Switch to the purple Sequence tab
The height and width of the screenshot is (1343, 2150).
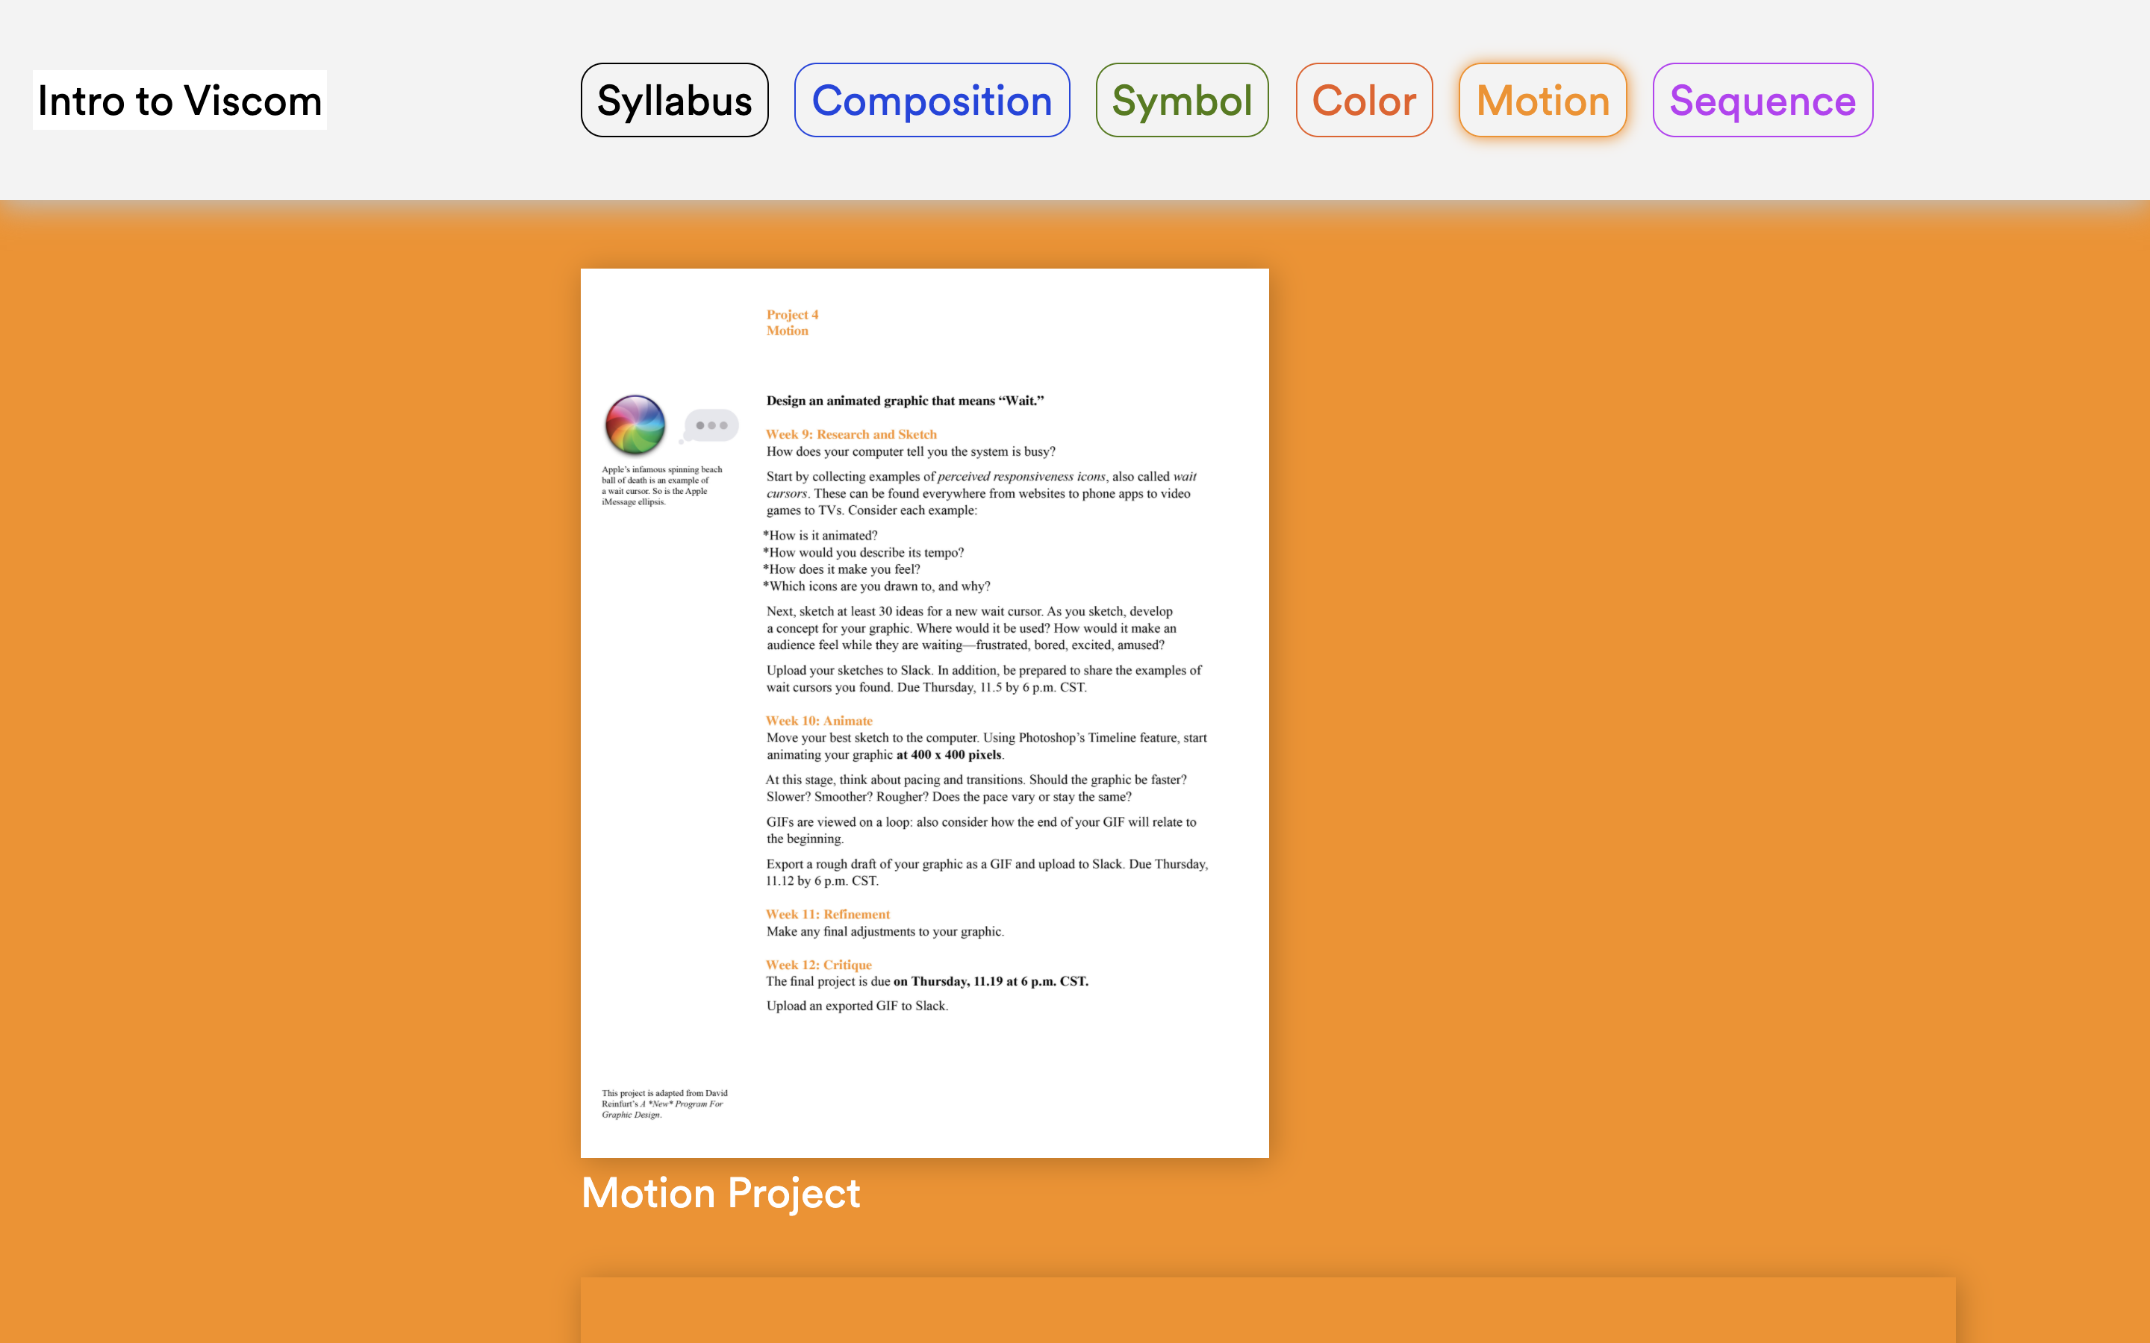[1762, 101]
